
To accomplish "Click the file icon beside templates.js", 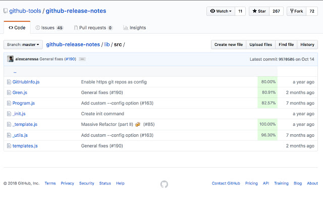I will (9, 146).
